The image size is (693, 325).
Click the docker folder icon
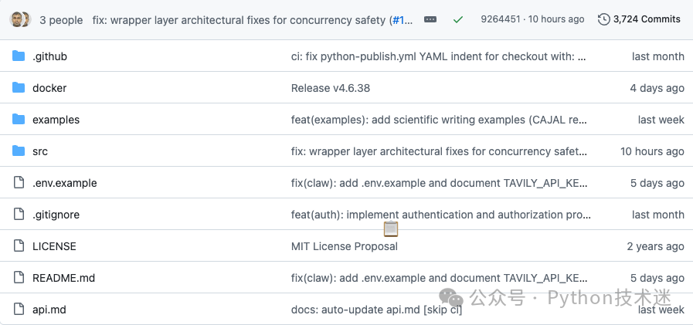pyautogui.click(x=19, y=87)
